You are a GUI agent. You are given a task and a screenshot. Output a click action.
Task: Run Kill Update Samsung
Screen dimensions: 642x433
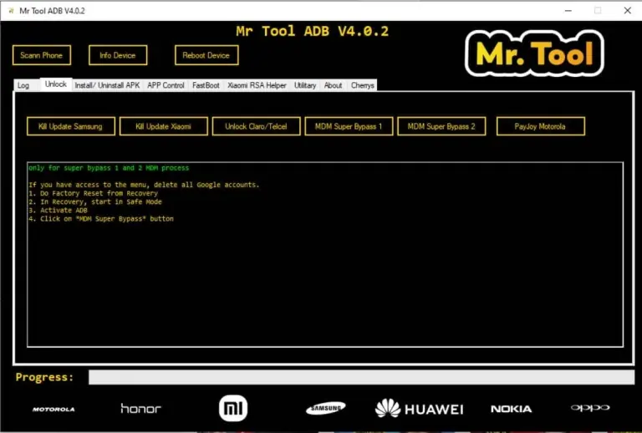point(71,126)
